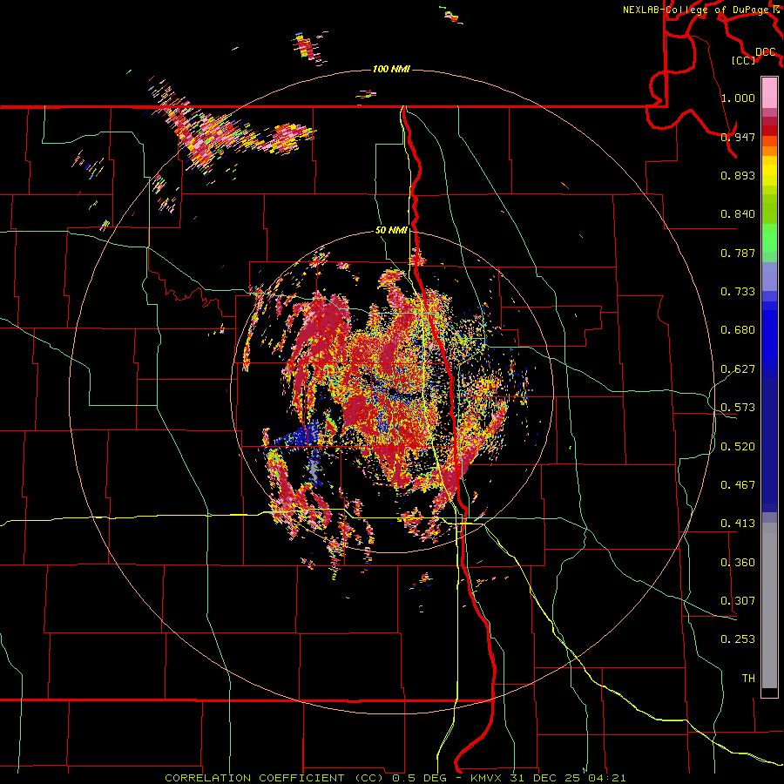Screen dimensions: 784x784
Task: Click the NEXLAB-College of DuPage credit text
Action: (x=696, y=10)
